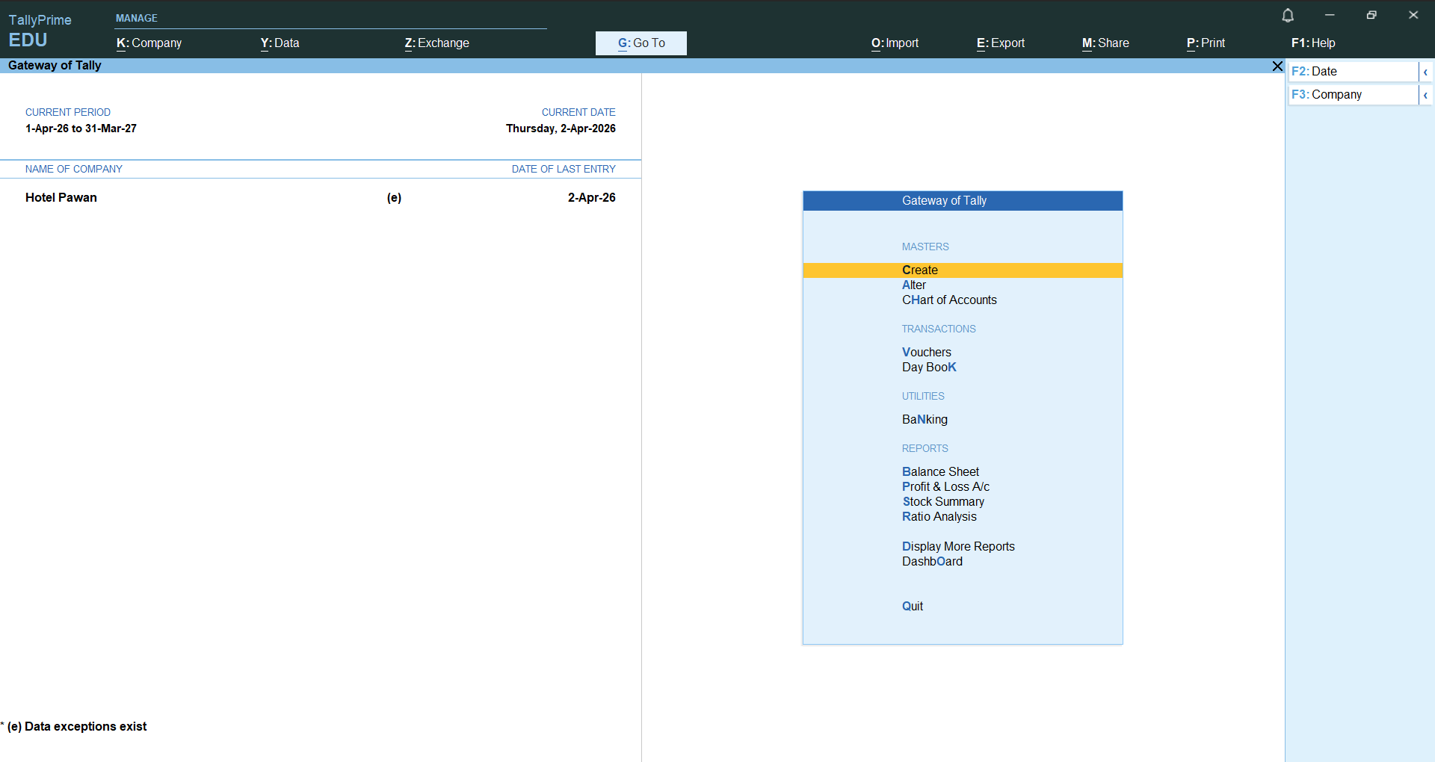
Task: Click the Gateway of Tally menu header
Action: pos(963,201)
